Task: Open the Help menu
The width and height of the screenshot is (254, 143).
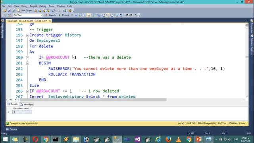Action: tap(69, 6)
